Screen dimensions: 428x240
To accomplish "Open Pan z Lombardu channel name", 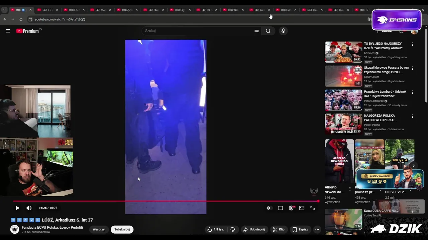I will tap(374, 101).
